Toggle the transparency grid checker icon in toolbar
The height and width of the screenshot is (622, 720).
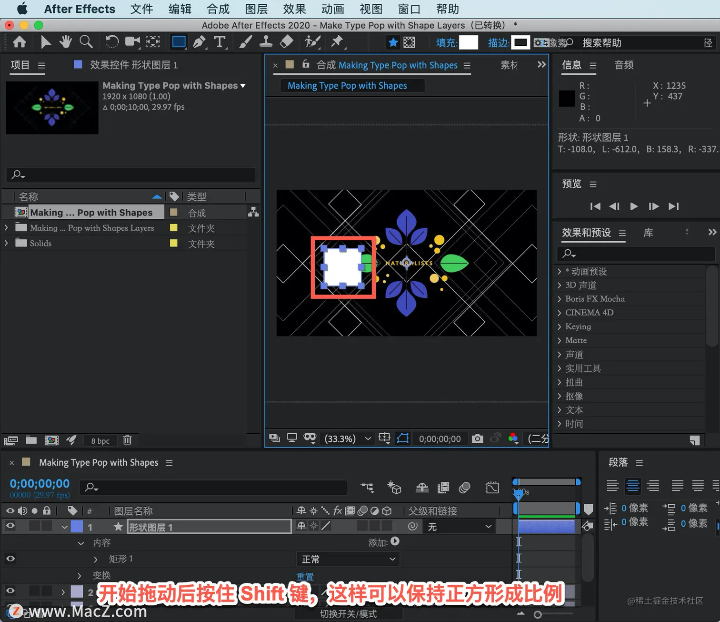pos(409,42)
